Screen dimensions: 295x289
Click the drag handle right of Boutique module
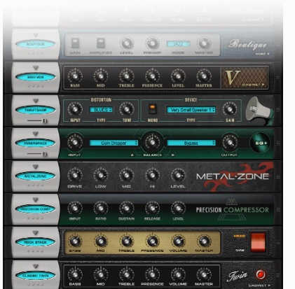pos(278,44)
